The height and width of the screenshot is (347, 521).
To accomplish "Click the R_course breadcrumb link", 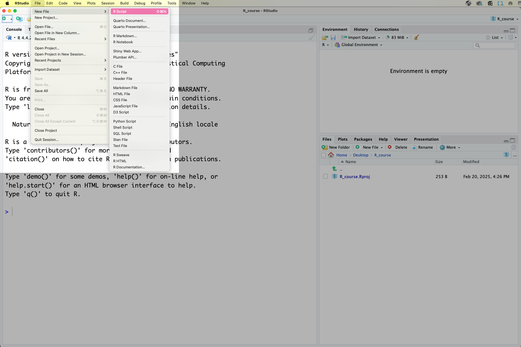I will (x=383, y=155).
